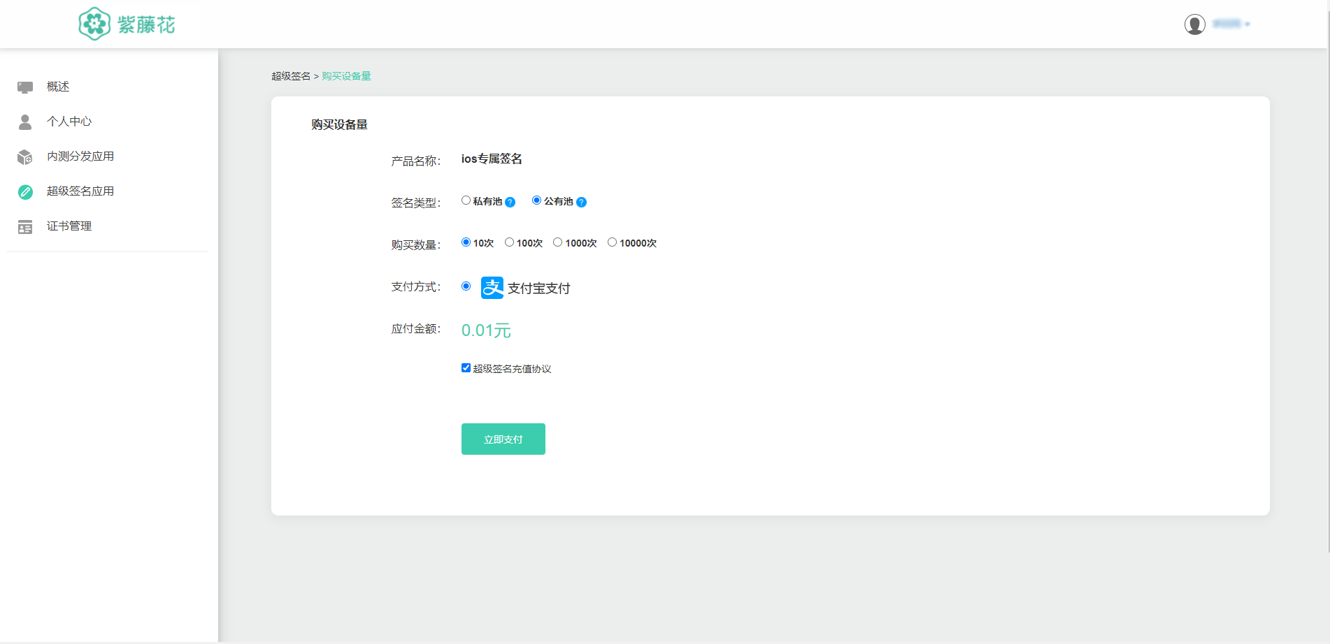Select the 概述 overview icon in sidebar

click(x=25, y=86)
